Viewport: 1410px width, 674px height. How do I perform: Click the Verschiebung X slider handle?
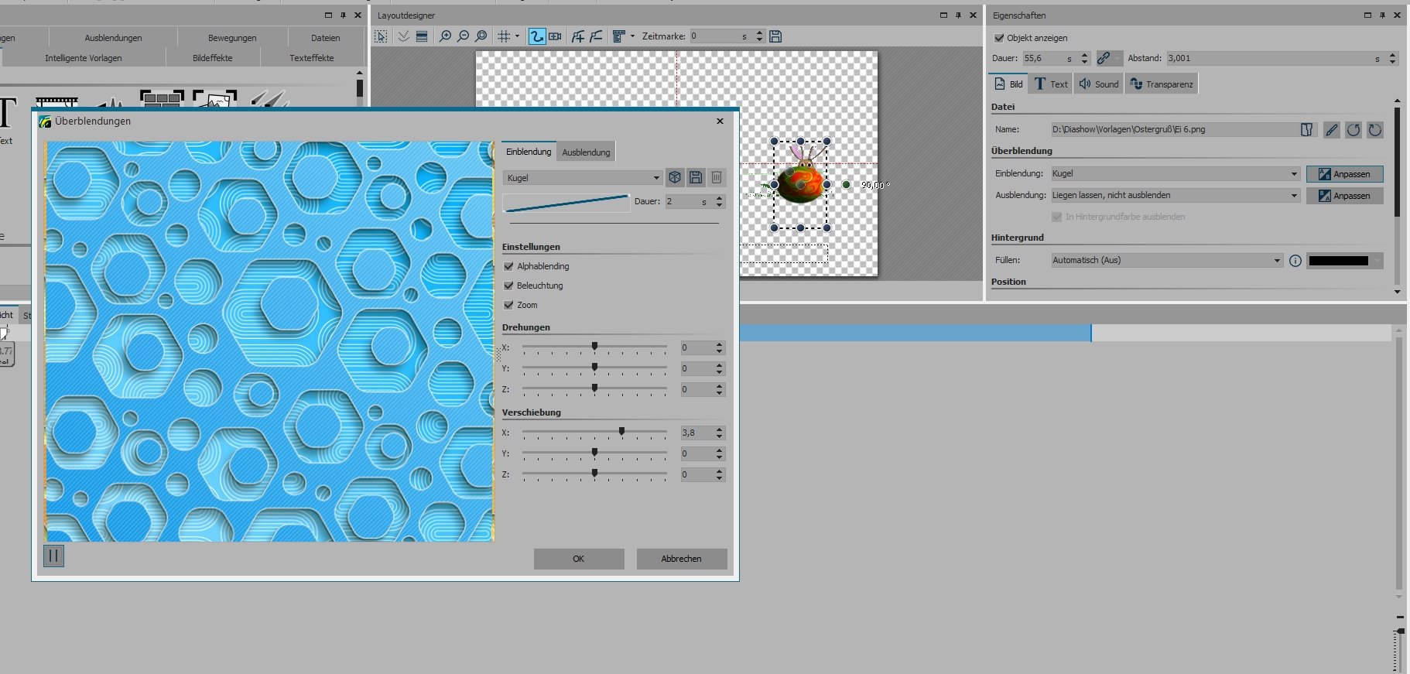coord(621,432)
